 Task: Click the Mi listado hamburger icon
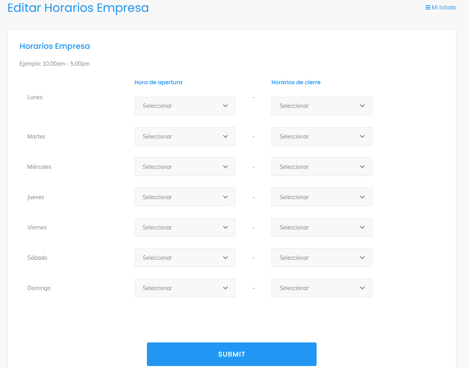[428, 7]
